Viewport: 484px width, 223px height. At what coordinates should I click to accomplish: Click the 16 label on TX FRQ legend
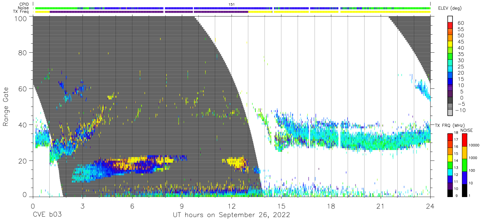coord(456,147)
